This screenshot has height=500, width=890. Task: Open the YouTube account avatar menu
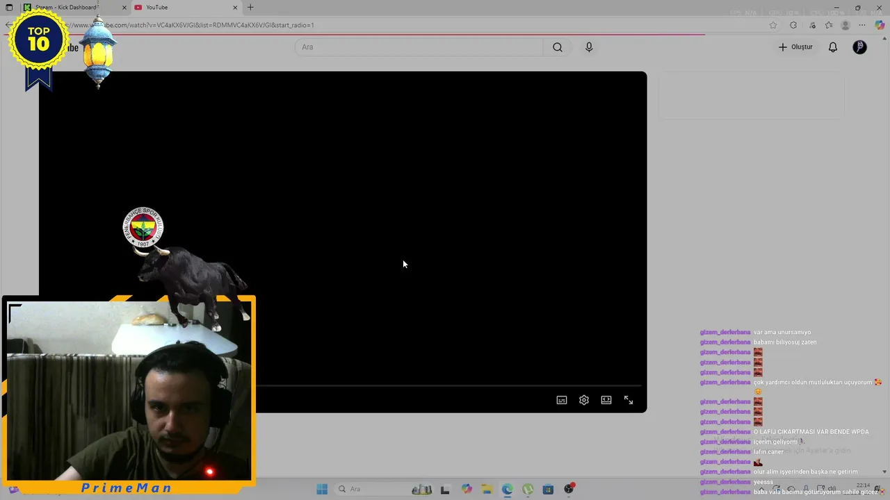860,47
